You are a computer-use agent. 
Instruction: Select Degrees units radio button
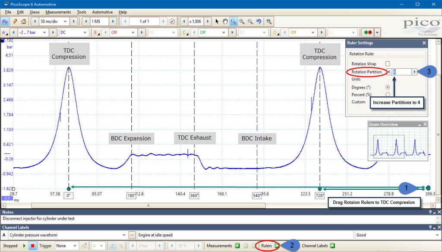pos(388,87)
